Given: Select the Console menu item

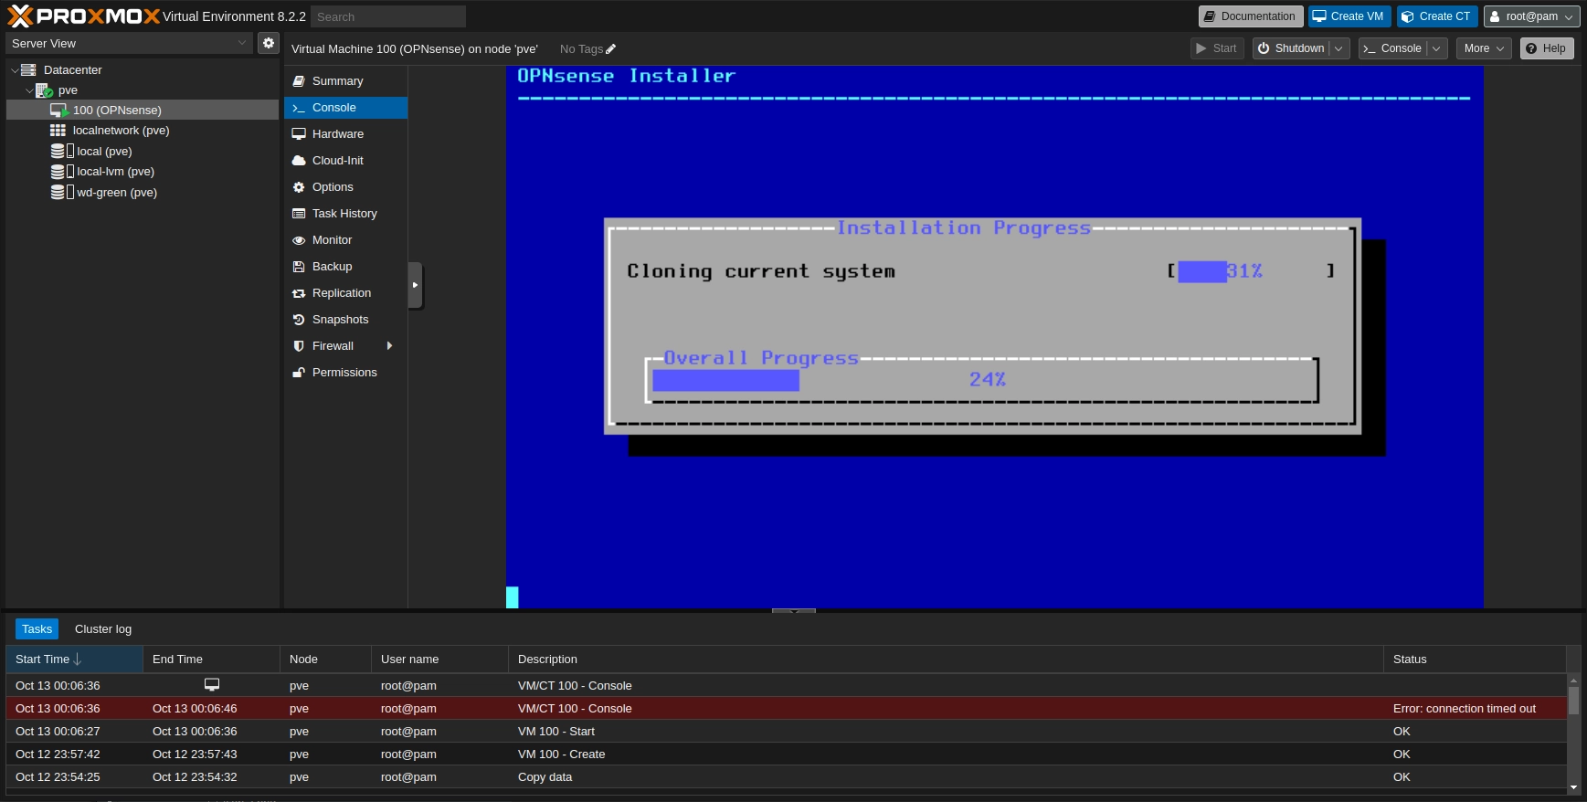Looking at the screenshot, I should coord(345,108).
